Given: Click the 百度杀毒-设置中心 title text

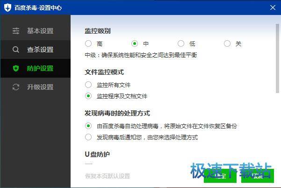Looking at the screenshot, I should (38, 7).
